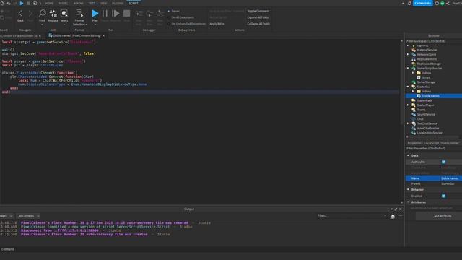The height and width of the screenshot is (260, 462).
Task: Click Expand All Folds
Action: [258, 17]
